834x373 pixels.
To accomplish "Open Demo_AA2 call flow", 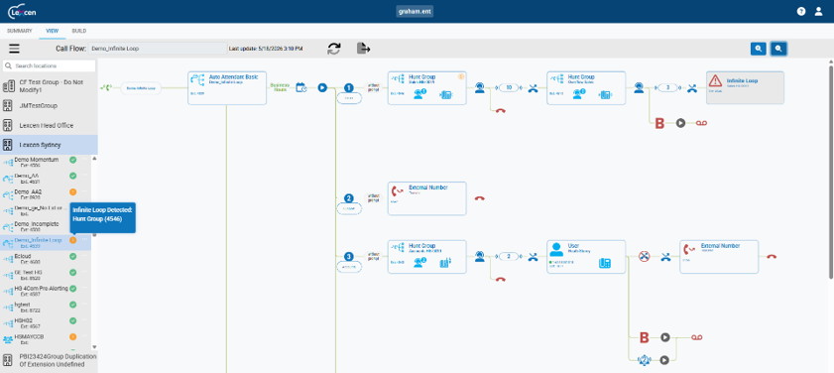I will (x=28, y=193).
